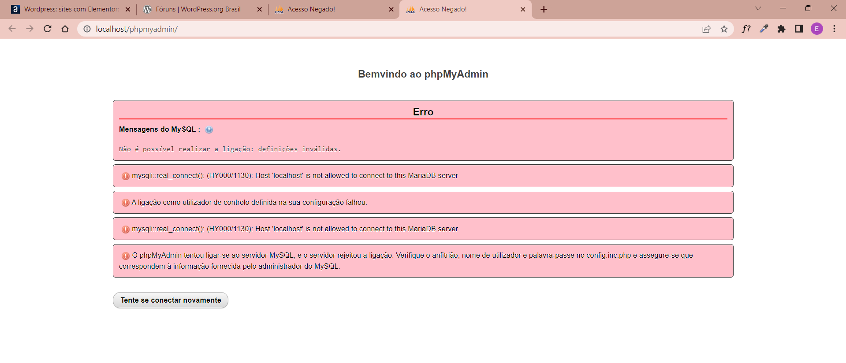This screenshot has width=846, height=363.
Task: Share this page icon
Action: point(706,29)
